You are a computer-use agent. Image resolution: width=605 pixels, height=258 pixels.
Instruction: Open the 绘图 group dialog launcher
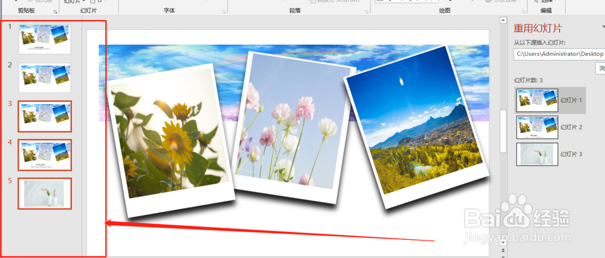[523, 12]
